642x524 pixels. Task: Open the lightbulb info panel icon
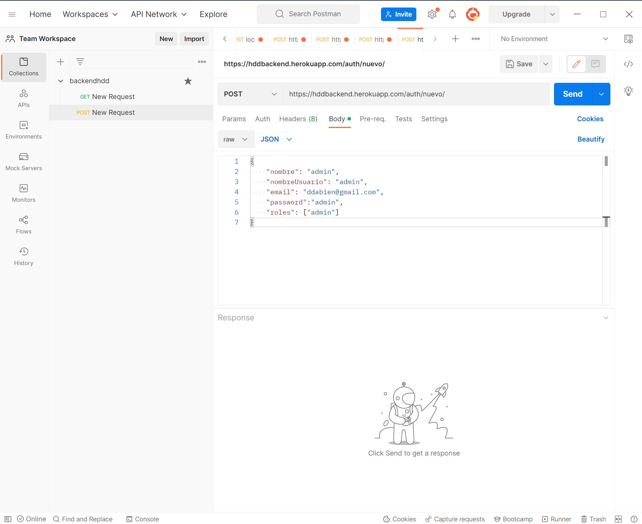(x=628, y=91)
